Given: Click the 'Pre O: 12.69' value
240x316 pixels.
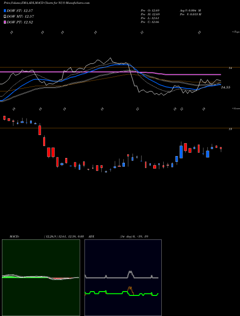Looking at the screenshot, I should coord(150,11).
